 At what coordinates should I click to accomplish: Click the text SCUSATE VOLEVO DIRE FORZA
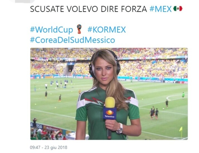(88, 9)
